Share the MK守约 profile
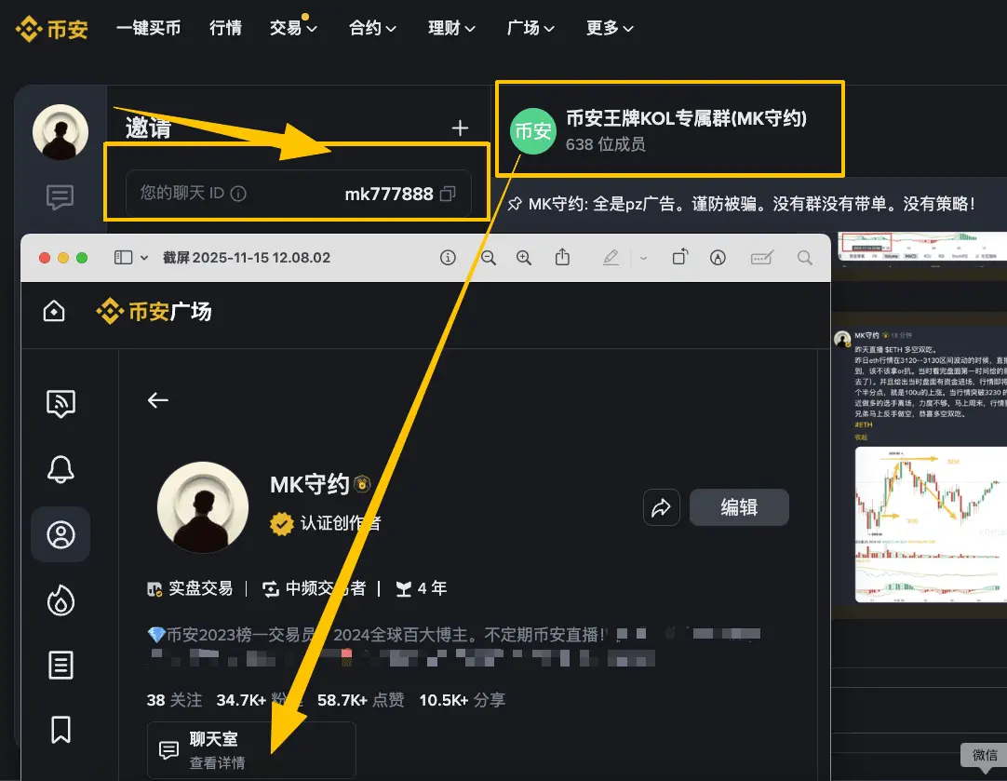 [662, 507]
